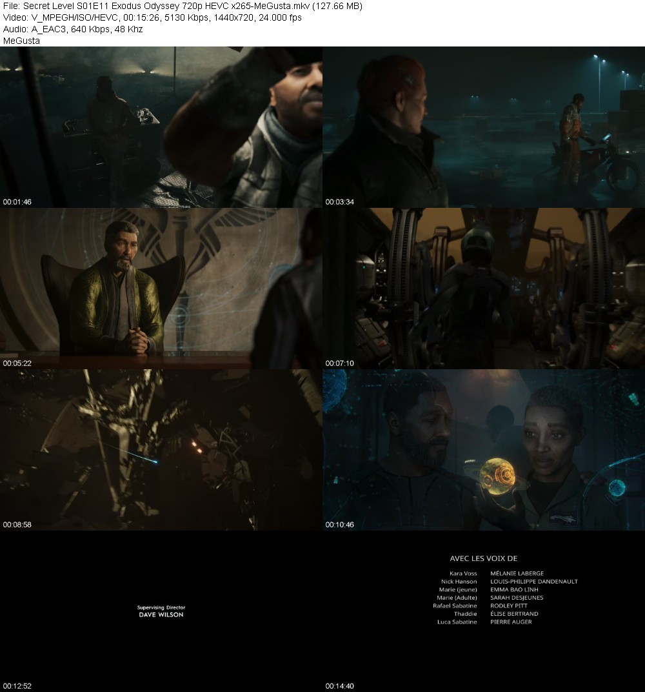The height and width of the screenshot is (692, 645).
Task: Click the 'Luca Sabatine' character name
Action: [457, 622]
